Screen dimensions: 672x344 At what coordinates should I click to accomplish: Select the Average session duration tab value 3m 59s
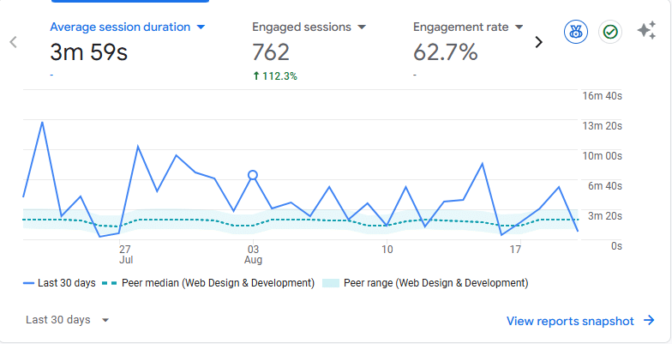click(89, 52)
